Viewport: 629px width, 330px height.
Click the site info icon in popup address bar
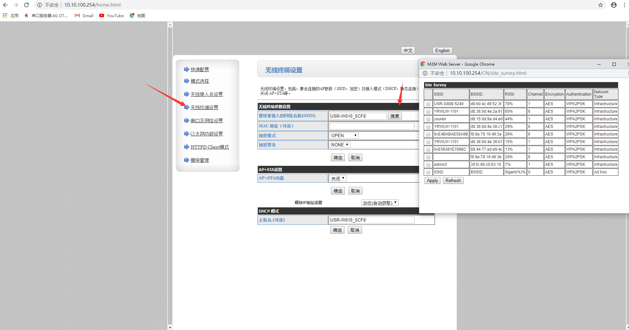coord(425,73)
